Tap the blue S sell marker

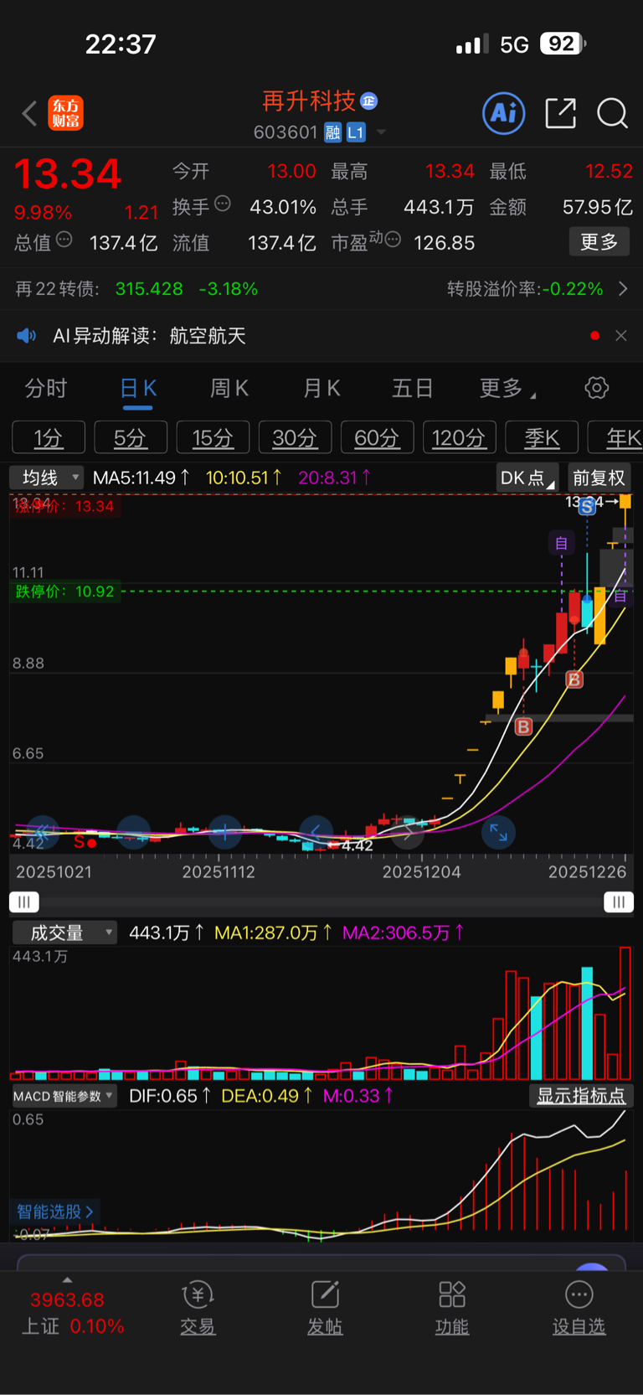[x=587, y=506]
